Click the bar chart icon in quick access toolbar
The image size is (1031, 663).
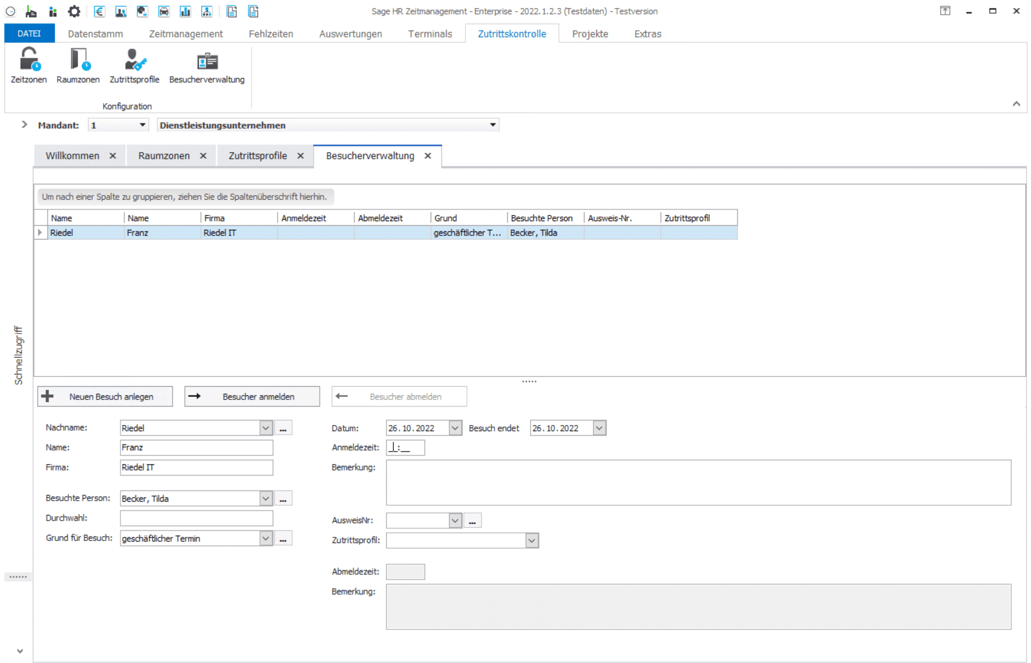(185, 11)
